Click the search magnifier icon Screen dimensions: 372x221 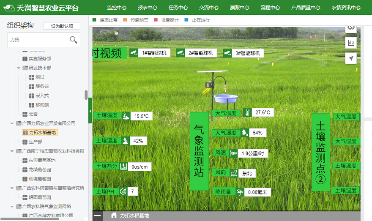[74, 40]
